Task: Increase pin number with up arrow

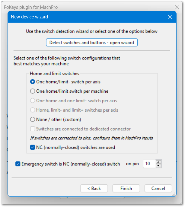Action: click(x=158, y=162)
